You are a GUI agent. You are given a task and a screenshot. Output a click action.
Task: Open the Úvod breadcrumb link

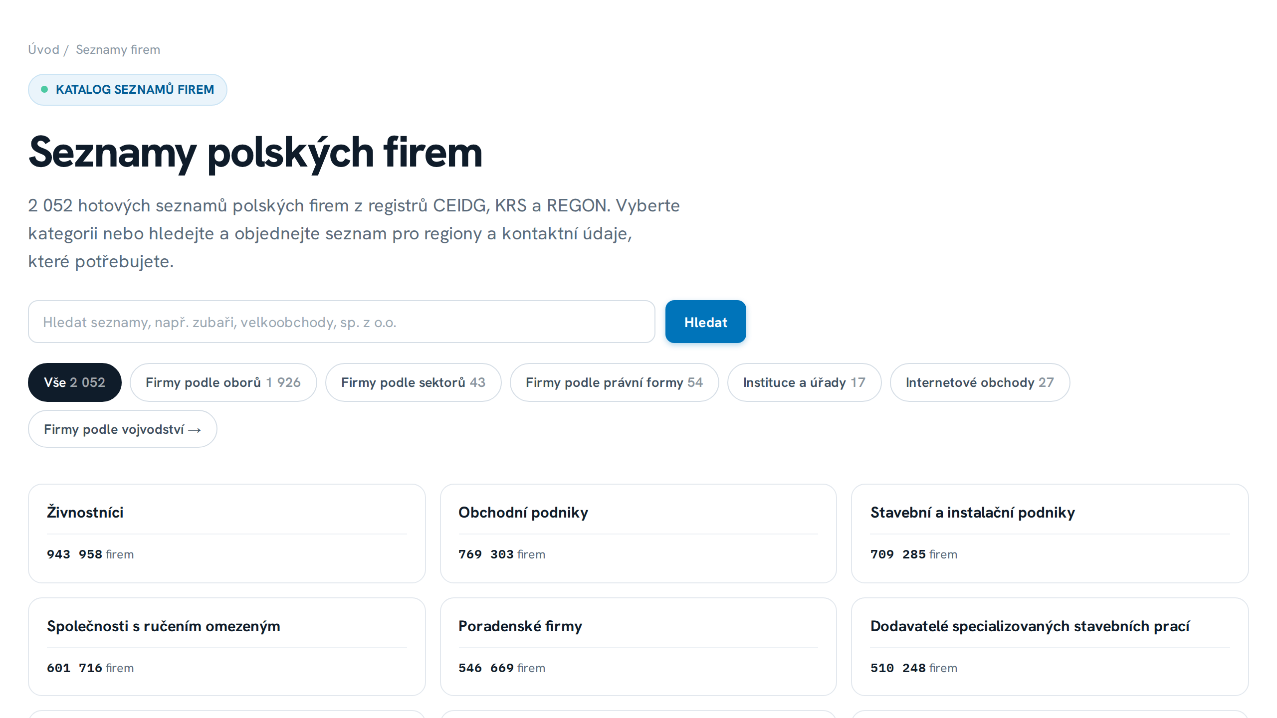pos(43,49)
